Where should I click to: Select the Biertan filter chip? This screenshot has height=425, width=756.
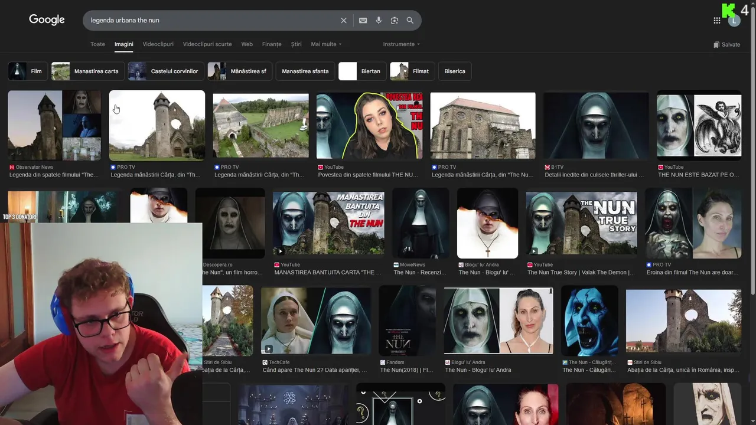pyautogui.click(x=362, y=71)
